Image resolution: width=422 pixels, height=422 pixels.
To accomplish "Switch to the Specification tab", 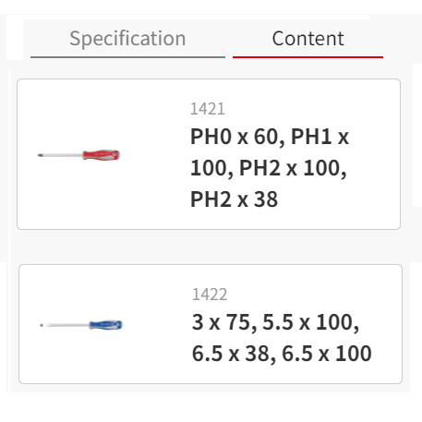I will click(127, 39).
